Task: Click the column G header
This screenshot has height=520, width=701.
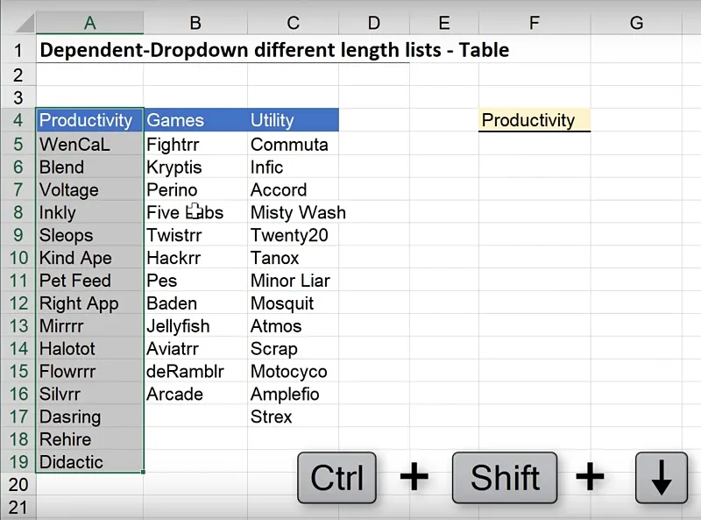Action: coord(636,23)
